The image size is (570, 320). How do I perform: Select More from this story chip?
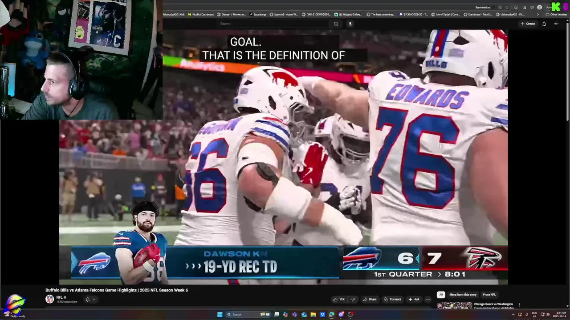463,295
